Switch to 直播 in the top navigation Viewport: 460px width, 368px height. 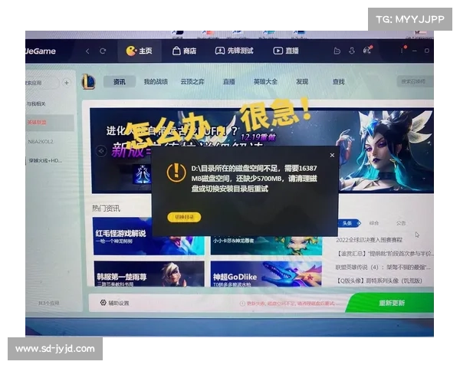(x=286, y=51)
